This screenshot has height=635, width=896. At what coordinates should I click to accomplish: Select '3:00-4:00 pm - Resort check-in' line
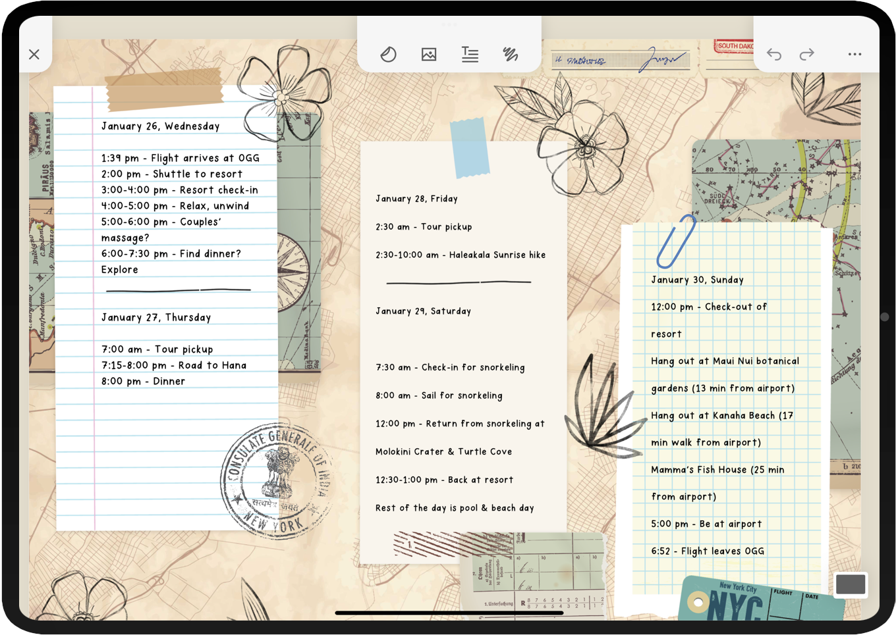click(x=179, y=190)
